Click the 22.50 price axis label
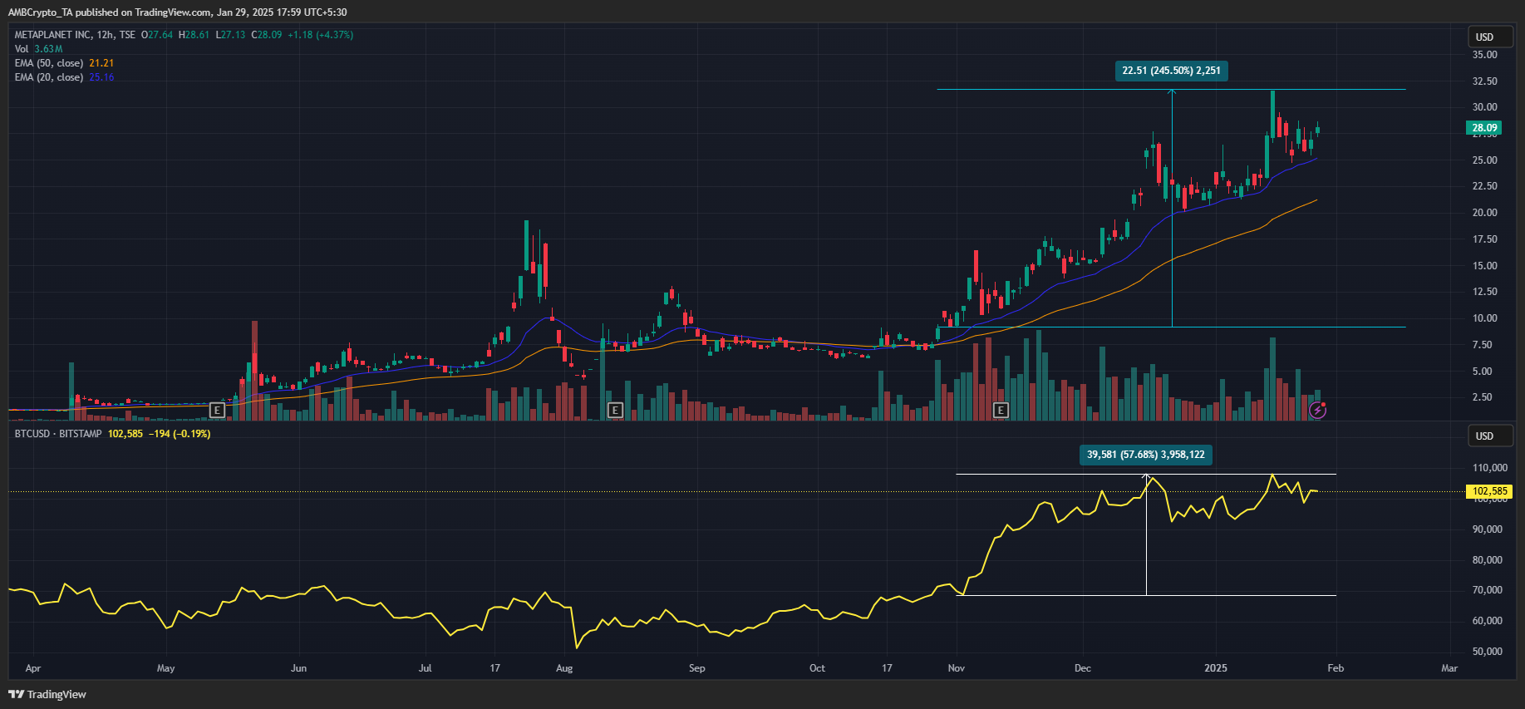Screen dimensions: 1525x709 1485,186
